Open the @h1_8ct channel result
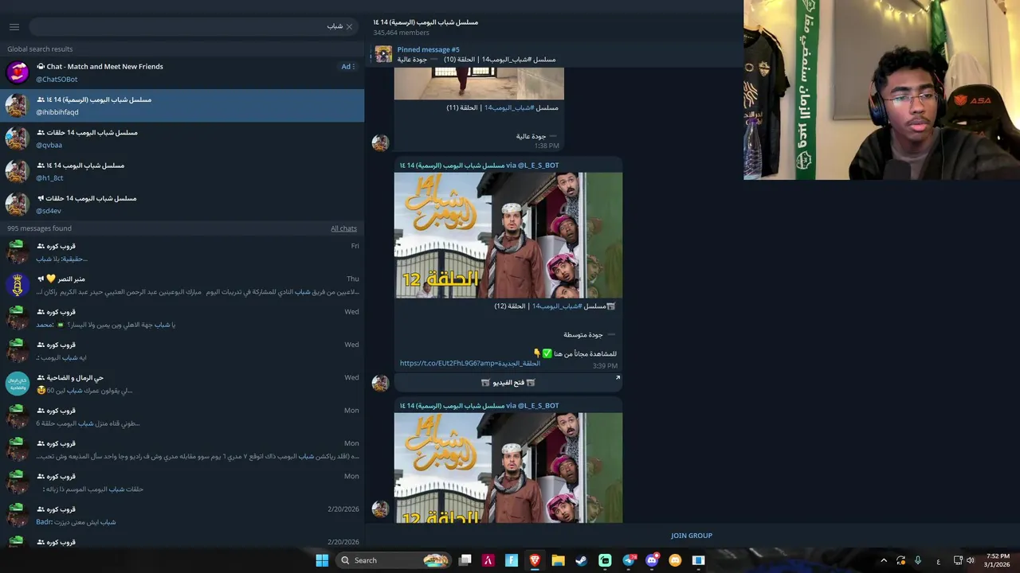 182,171
